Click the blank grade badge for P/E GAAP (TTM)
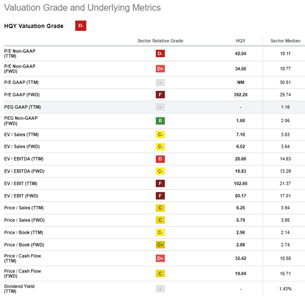This screenshot has height=299, width=305. click(160, 82)
